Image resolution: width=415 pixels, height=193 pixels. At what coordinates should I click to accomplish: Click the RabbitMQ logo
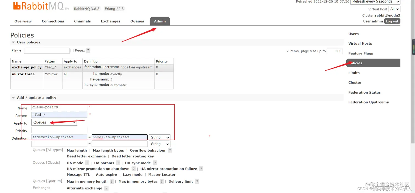41,7
